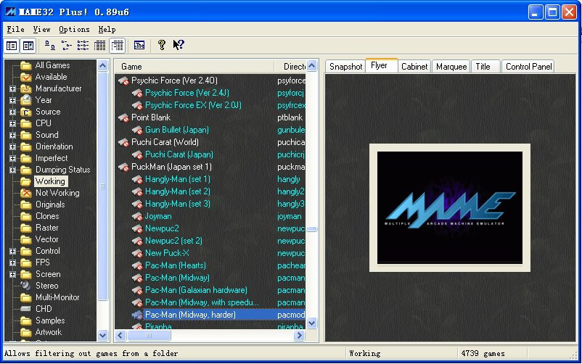Expand the Dumping Status tree node
Viewport: 582px width, 364px height.
(x=12, y=170)
